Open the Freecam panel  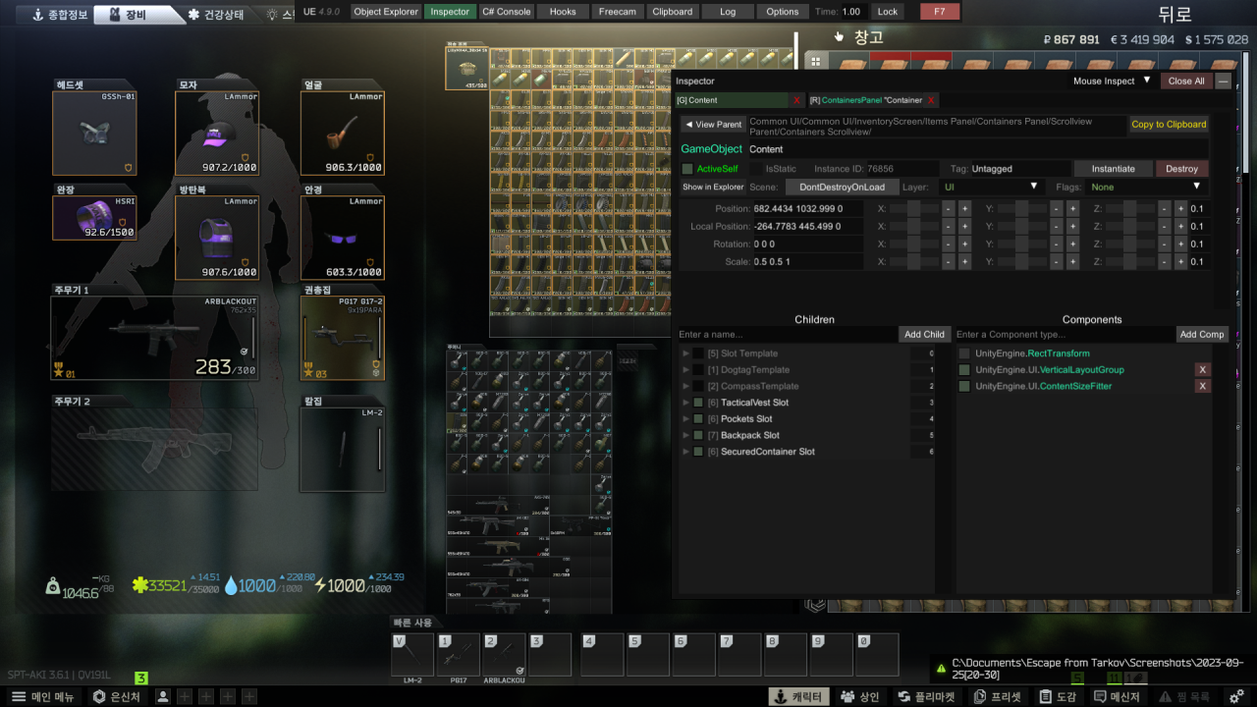coord(617,12)
